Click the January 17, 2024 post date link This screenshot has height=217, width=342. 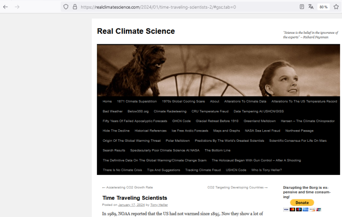[x=131, y=205]
